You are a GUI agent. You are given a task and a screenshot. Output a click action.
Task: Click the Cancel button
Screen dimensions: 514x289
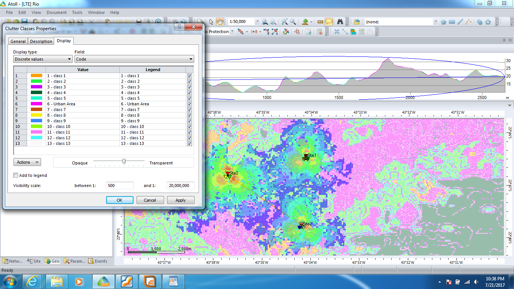coord(150,200)
